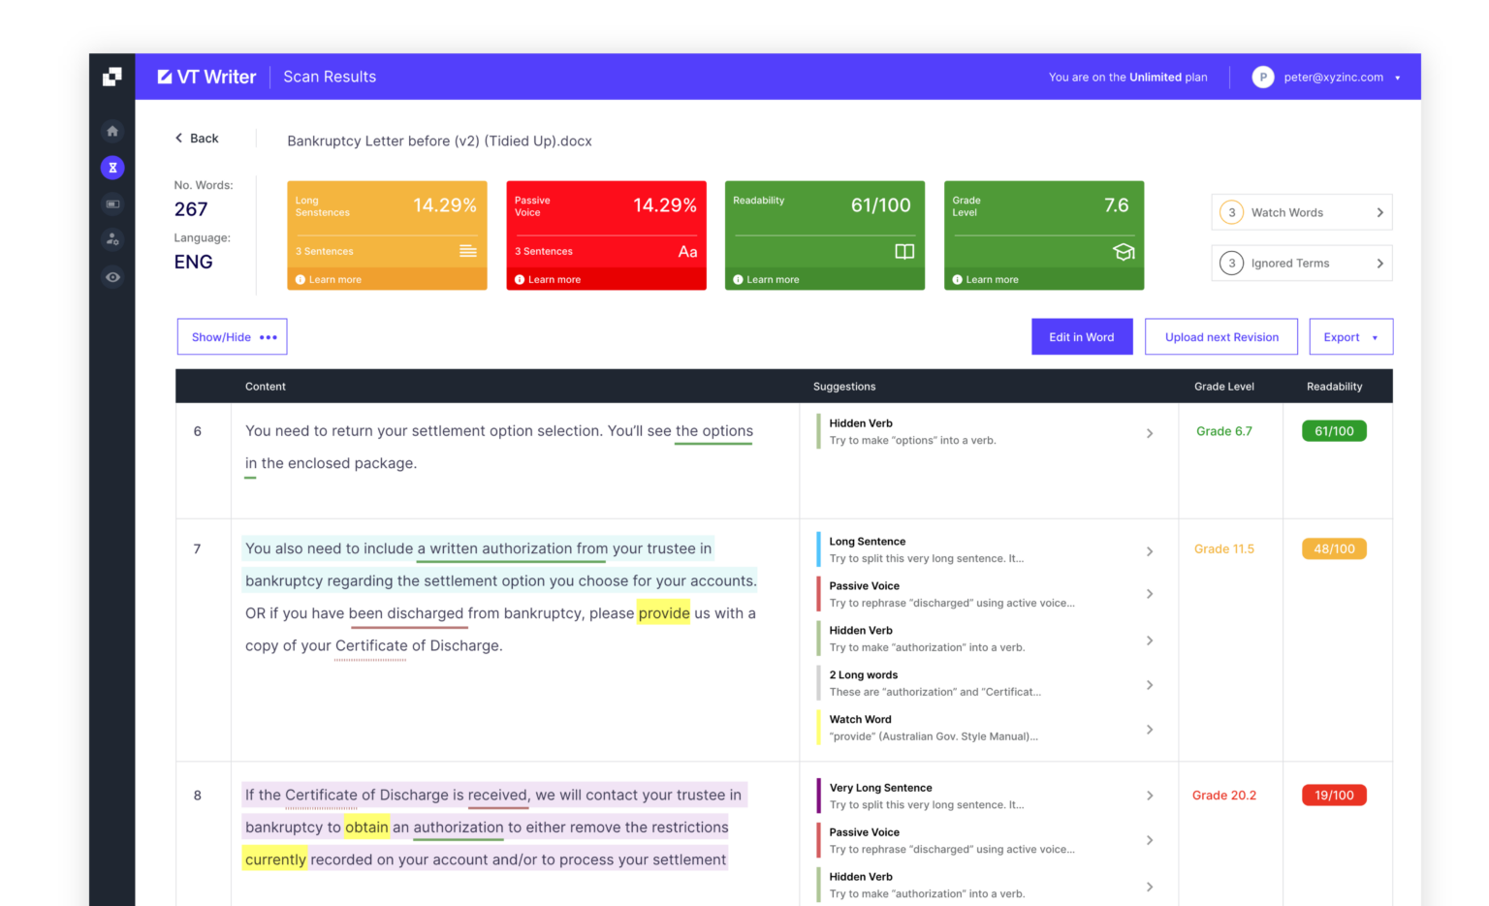The image size is (1489, 906).
Task: Open the eye icon in left sidebar
Action: 112,277
